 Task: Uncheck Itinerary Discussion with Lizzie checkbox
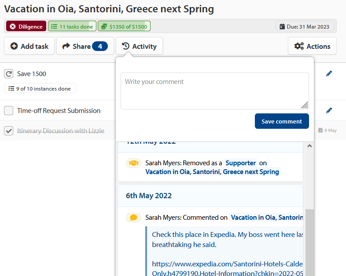(x=9, y=131)
